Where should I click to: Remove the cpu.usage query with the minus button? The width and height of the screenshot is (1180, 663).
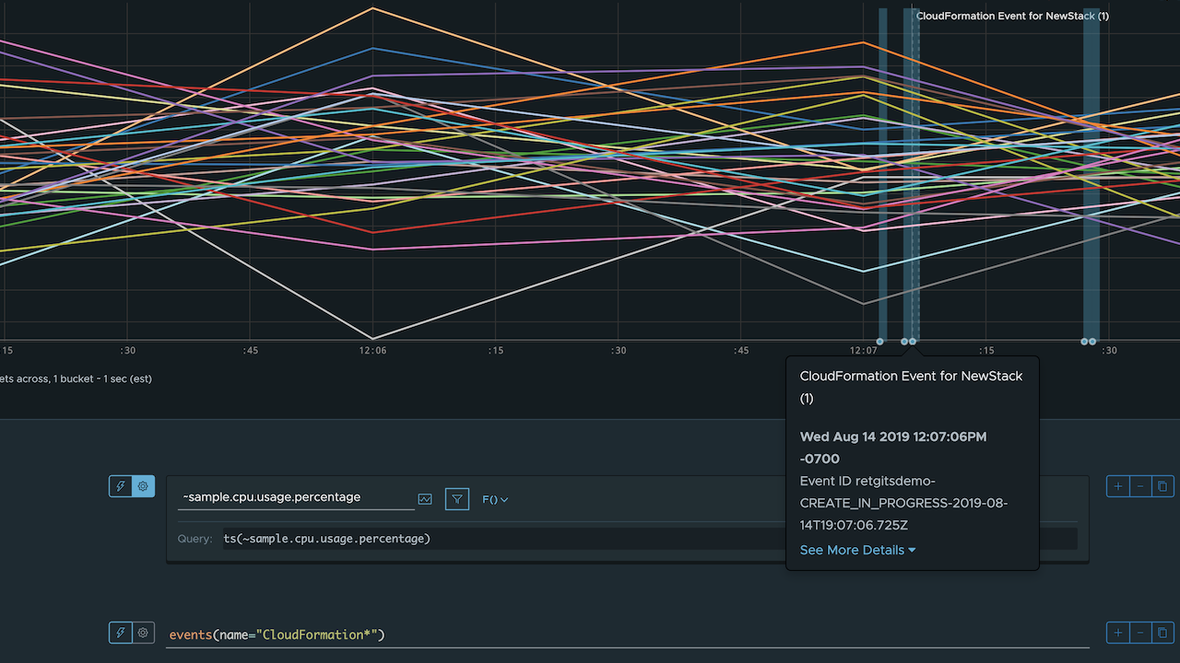pyautogui.click(x=1140, y=486)
